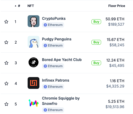Toggle the star next to Pudgy Penguins
The height and width of the screenshot is (114, 133).
6,42
